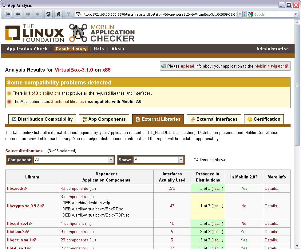
Task: Open distribution list for libc.so.6 row
Action: pyautogui.click(x=217, y=188)
